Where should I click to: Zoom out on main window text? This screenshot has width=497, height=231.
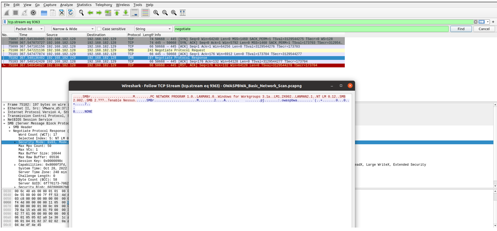pyautogui.click(x=165, y=13)
